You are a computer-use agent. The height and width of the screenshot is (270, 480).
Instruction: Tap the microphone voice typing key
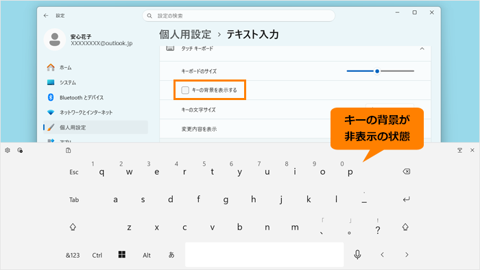[357, 254]
